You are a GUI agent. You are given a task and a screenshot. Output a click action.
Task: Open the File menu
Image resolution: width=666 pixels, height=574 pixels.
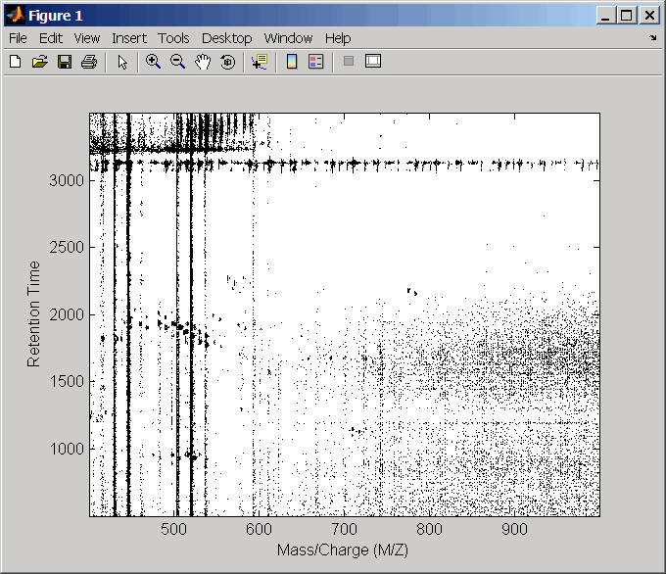coord(19,38)
